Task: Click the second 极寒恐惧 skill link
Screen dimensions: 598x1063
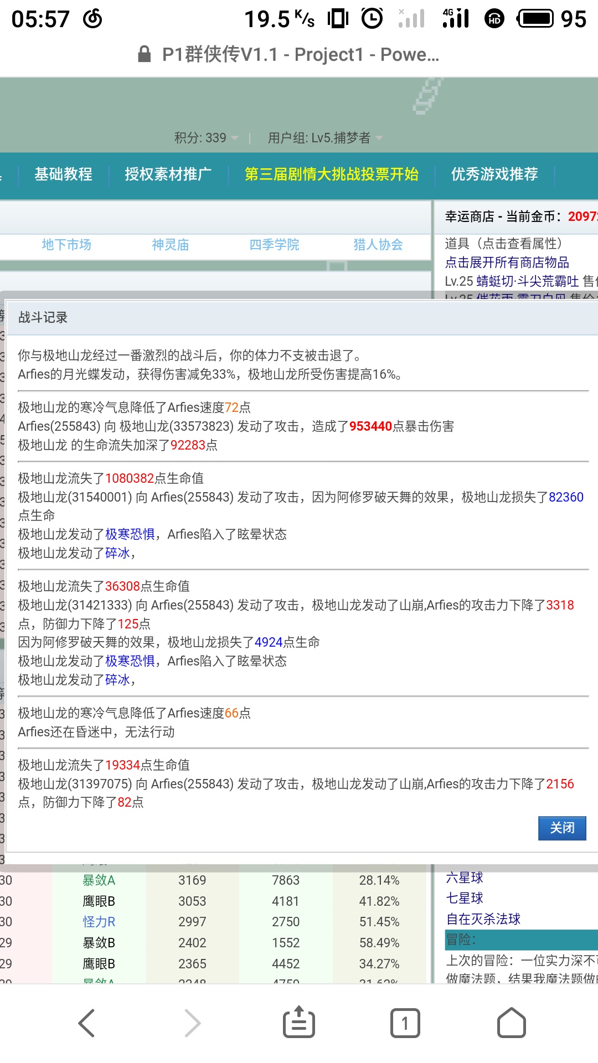Action: (130, 661)
